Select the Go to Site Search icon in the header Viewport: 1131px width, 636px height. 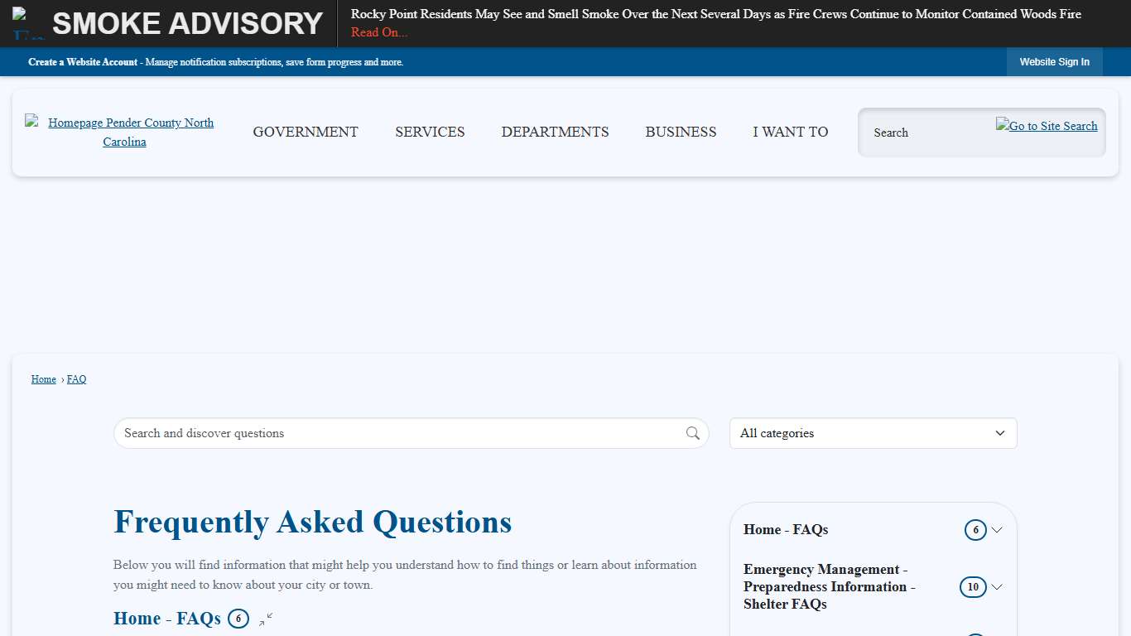pyautogui.click(x=1047, y=126)
